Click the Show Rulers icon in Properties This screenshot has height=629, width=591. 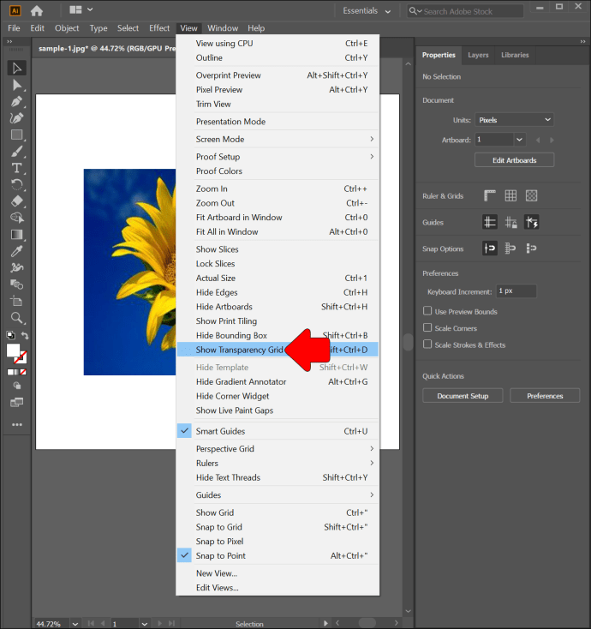(x=490, y=195)
